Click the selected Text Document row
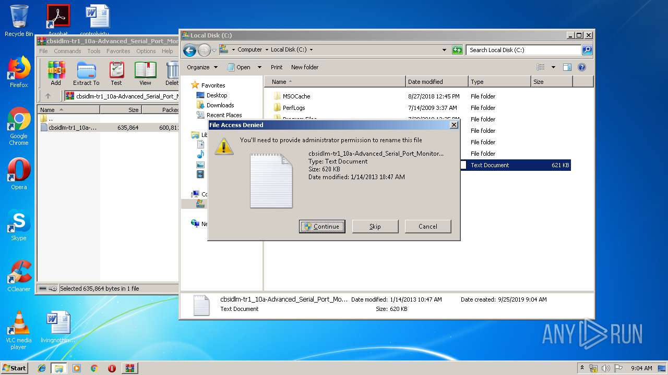 pyautogui.click(x=516, y=165)
